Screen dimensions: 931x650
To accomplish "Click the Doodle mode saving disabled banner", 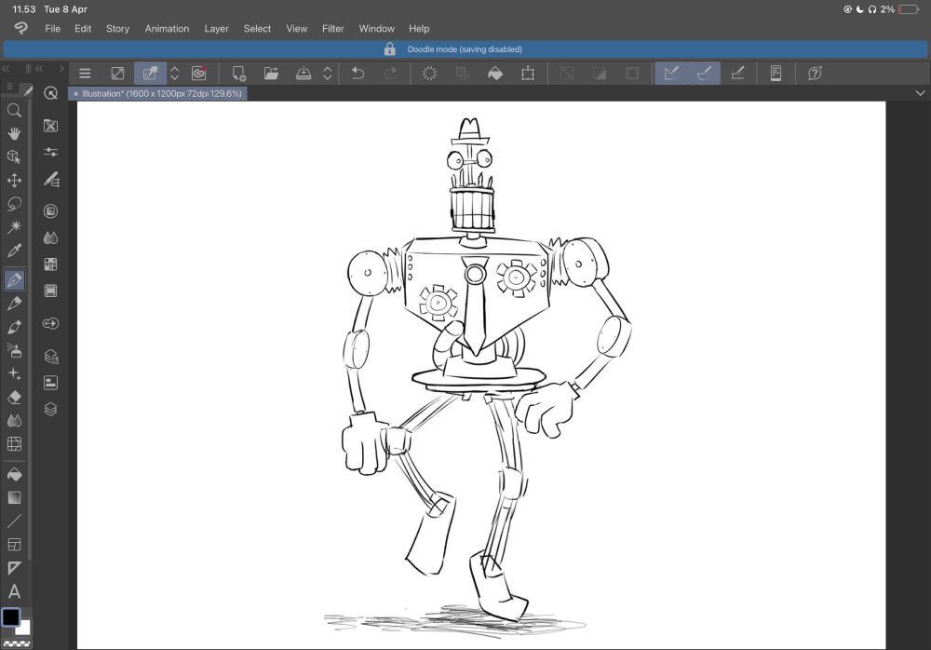I will pos(465,49).
